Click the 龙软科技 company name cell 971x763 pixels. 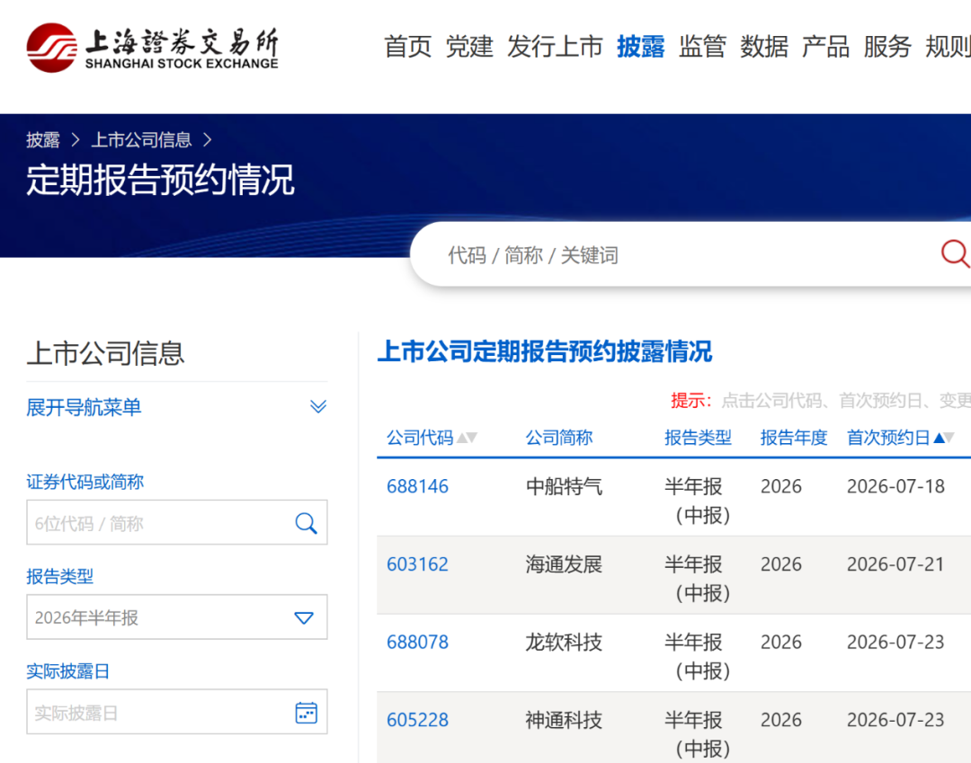coord(564,643)
